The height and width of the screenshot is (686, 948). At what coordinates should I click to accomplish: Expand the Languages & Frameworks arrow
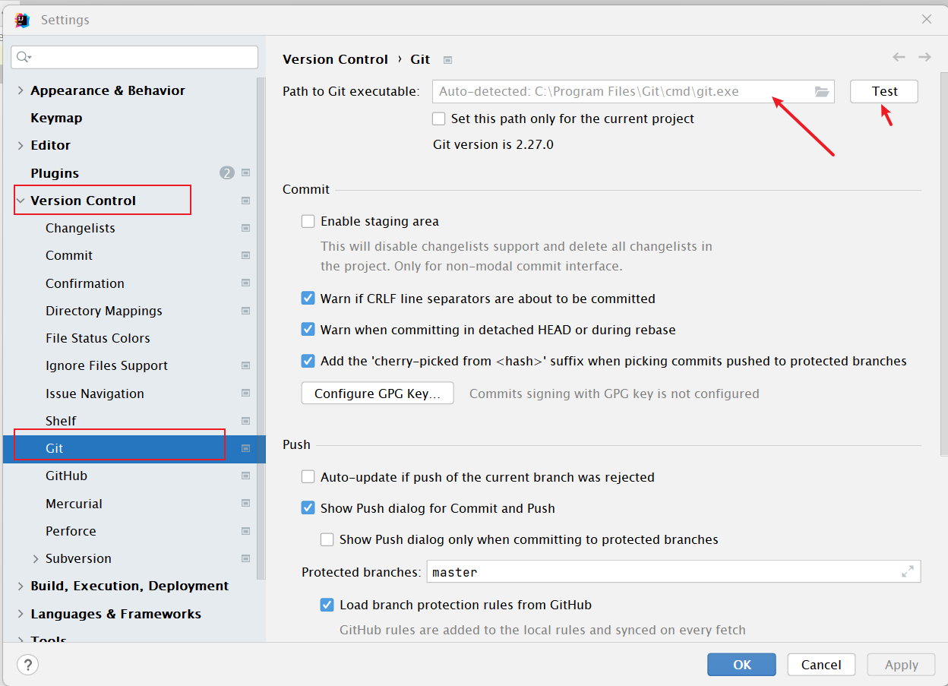[x=20, y=614]
